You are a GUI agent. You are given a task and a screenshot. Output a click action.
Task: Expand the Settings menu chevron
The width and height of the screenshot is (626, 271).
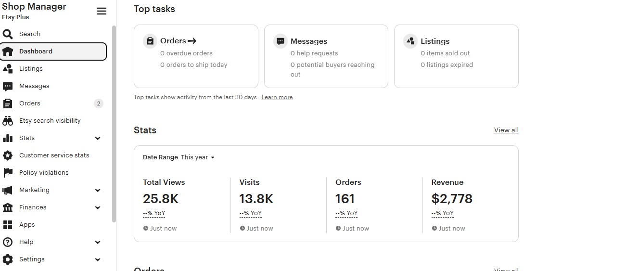tap(98, 259)
